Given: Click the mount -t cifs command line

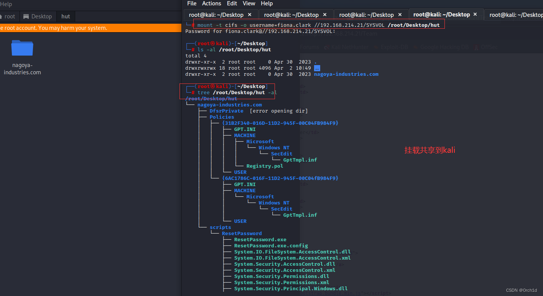Looking at the screenshot, I should (x=318, y=25).
